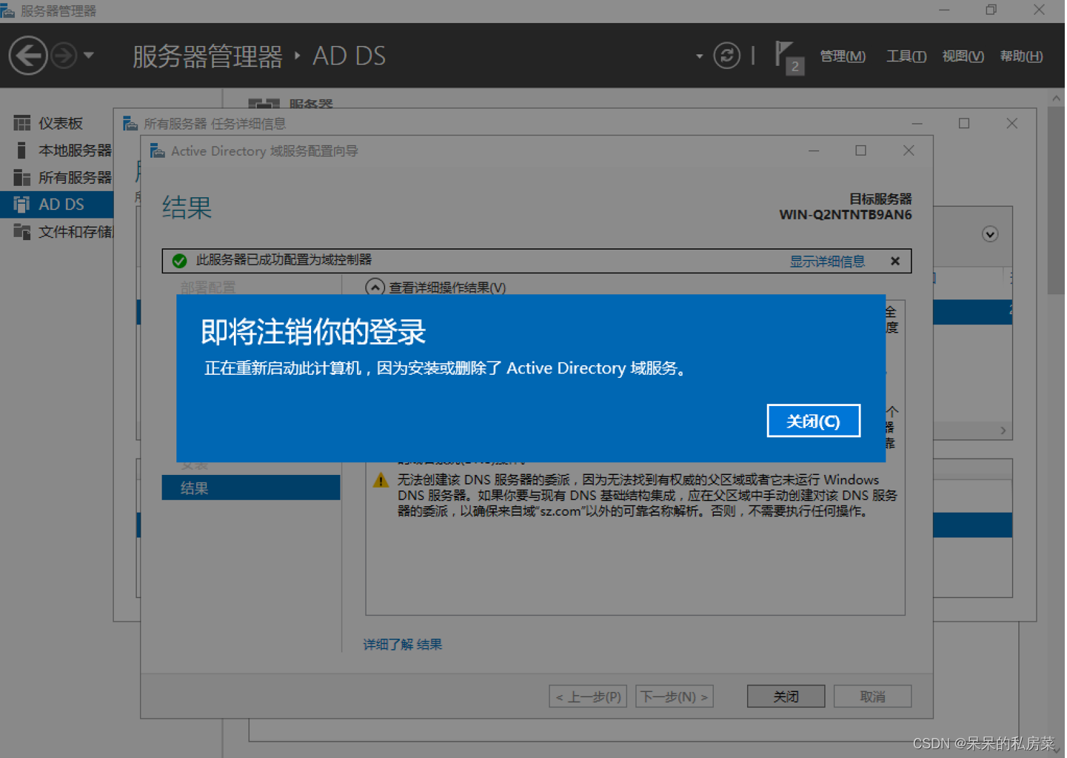Minimize the 任务详细信息 window
This screenshot has width=1067, height=758.
click(917, 124)
